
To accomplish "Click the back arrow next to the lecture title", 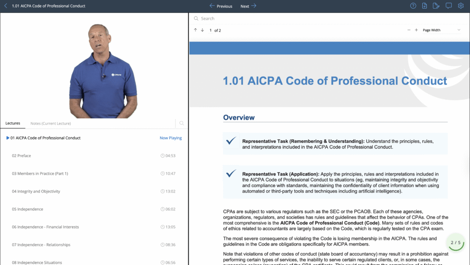I will point(5,6).
